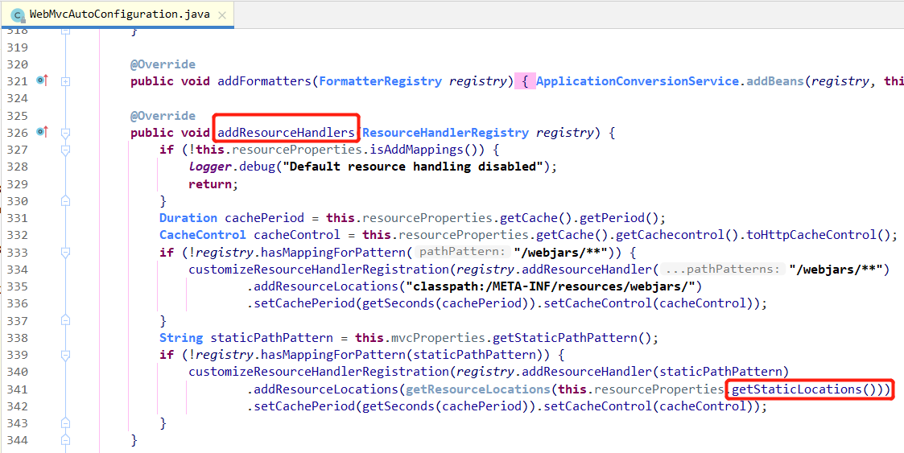Viewport: 904px width, 453px height.
Task: Click hasMappingForPattern on line 339
Action: coord(333,355)
